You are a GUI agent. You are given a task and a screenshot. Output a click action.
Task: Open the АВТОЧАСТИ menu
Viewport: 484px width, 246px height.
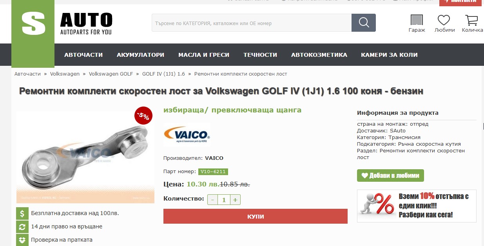coord(83,55)
